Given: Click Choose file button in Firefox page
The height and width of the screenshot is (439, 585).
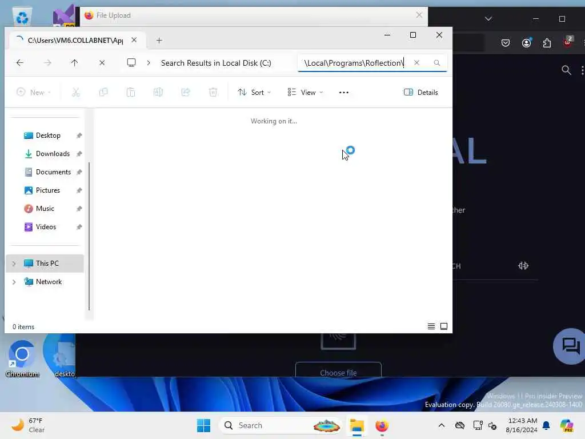Looking at the screenshot, I should [x=338, y=373].
